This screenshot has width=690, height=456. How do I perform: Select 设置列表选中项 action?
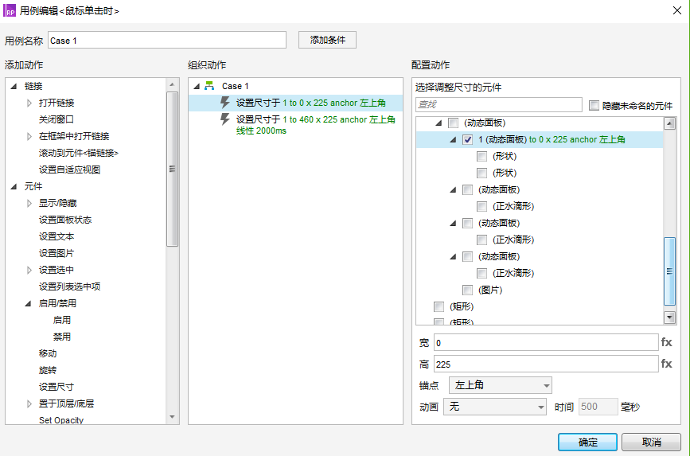point(69,286)
